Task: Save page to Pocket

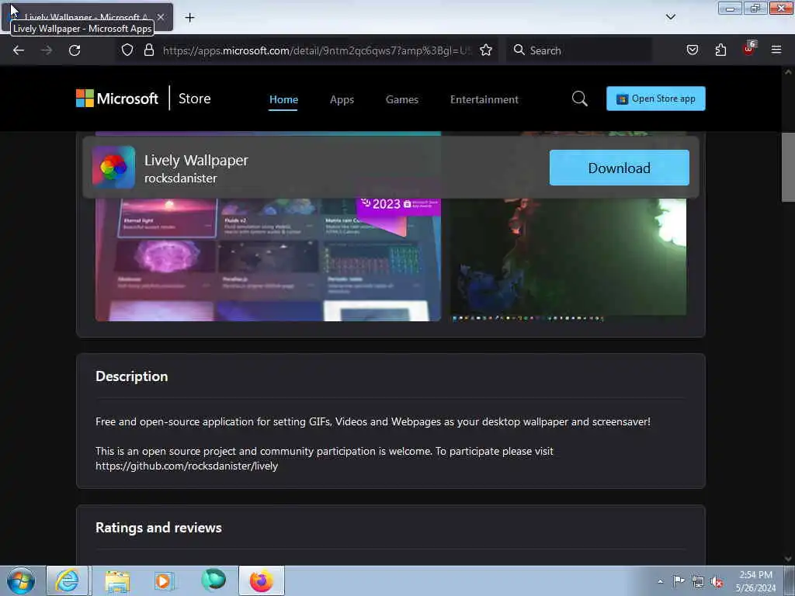Action: click(692, 50)
